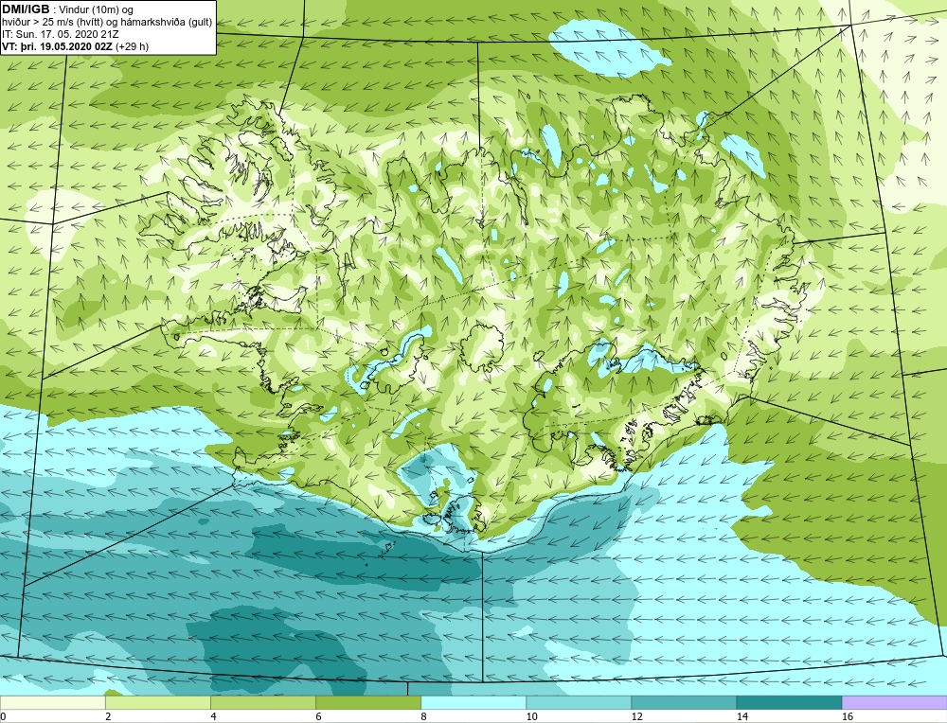The image size is (947, 723).
Task: Click the purple above-16 m/s legend swatch
Action: (895, 702)
